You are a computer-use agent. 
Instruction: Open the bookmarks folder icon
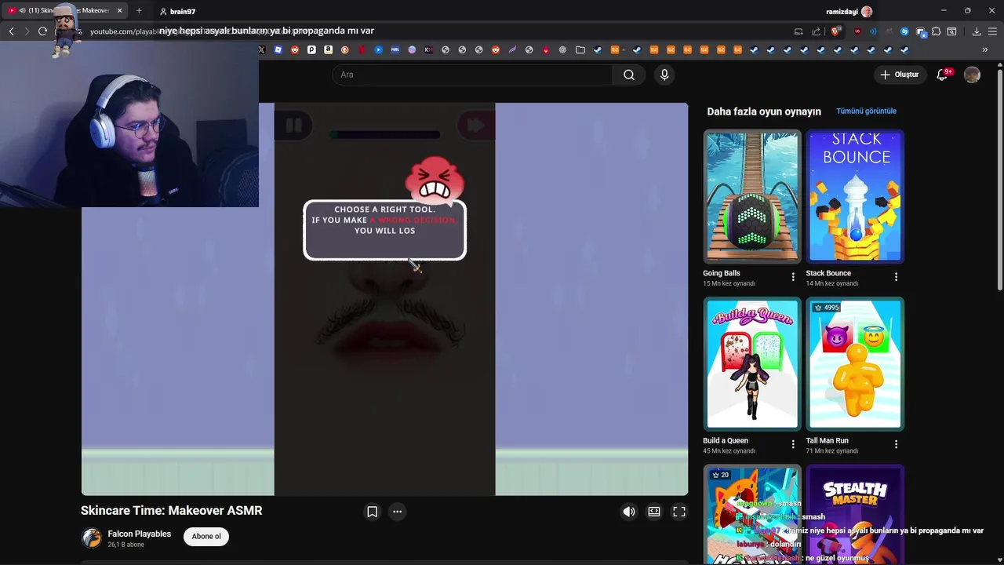point(580,49)
